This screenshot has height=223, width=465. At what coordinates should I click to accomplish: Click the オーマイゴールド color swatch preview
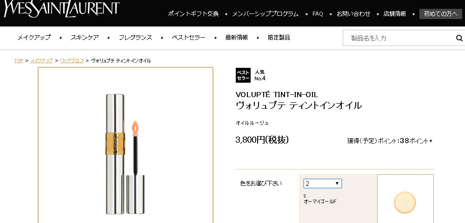pos(405,203)
